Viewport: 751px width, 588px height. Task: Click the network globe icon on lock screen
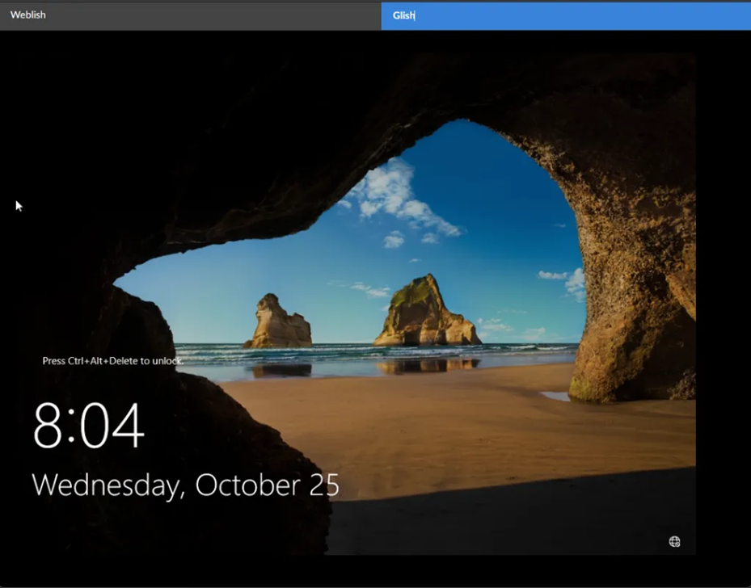tap(674, 542)
